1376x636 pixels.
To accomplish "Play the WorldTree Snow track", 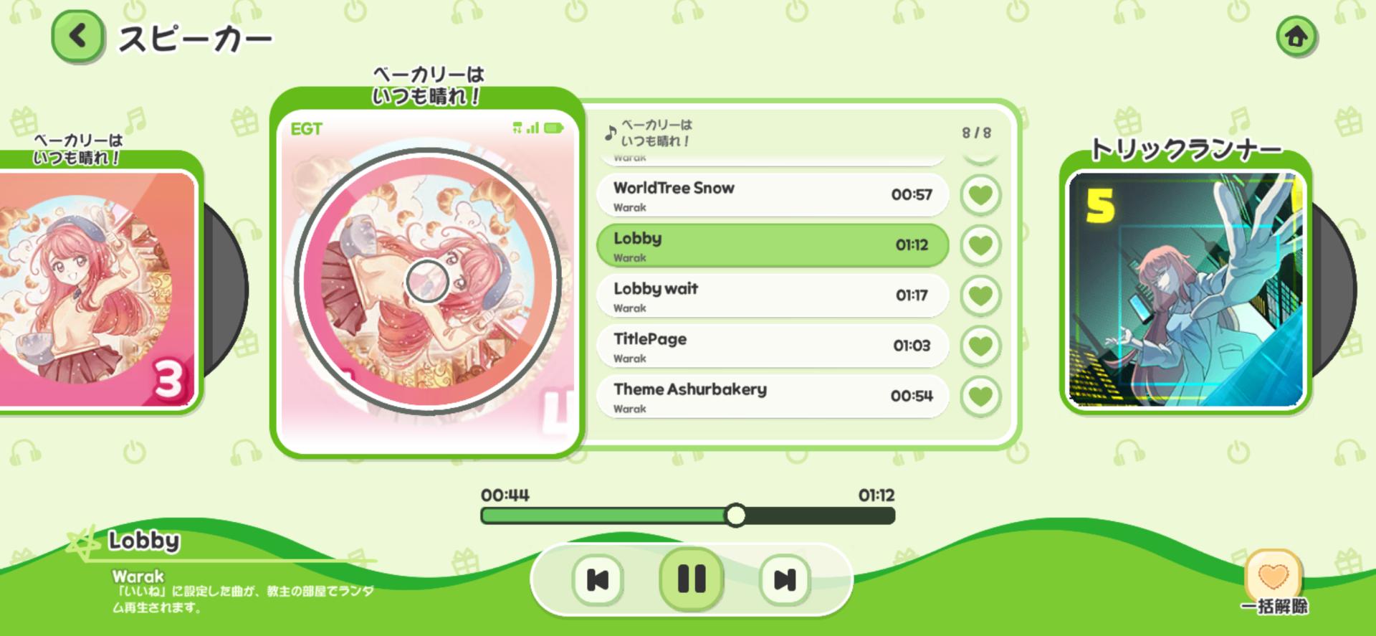I will 773,195.
